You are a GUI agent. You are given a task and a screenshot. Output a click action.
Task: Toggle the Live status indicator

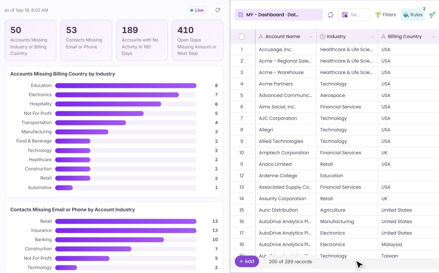coord(197,10)
